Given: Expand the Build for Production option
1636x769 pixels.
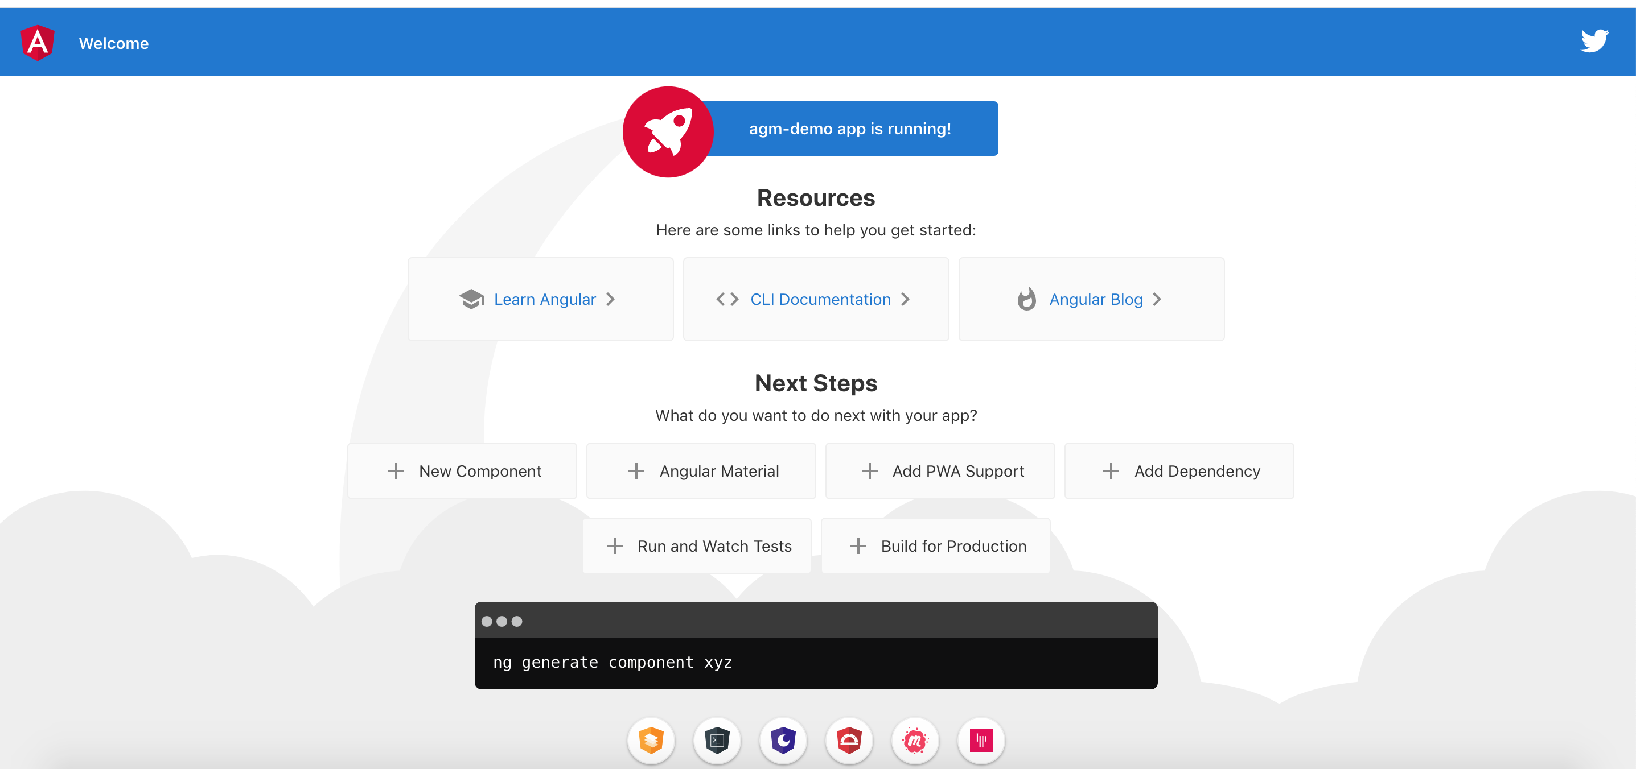Looking at the screenshot, I should (x=935, y=545).
